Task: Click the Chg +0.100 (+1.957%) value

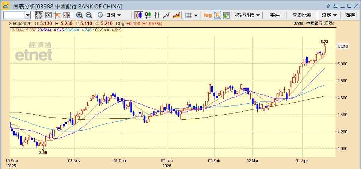Action: [x=139, y=23]
